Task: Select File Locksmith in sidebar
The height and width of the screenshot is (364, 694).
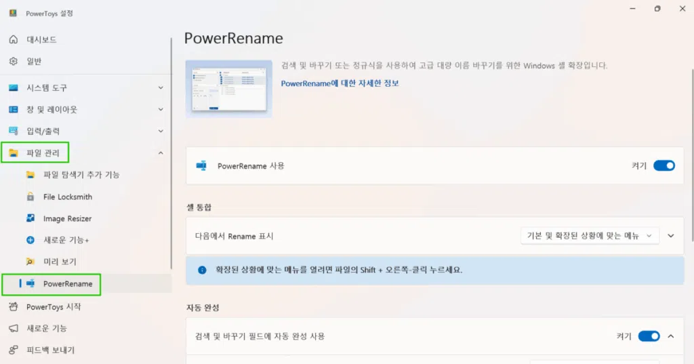Action: click(68, 197)
